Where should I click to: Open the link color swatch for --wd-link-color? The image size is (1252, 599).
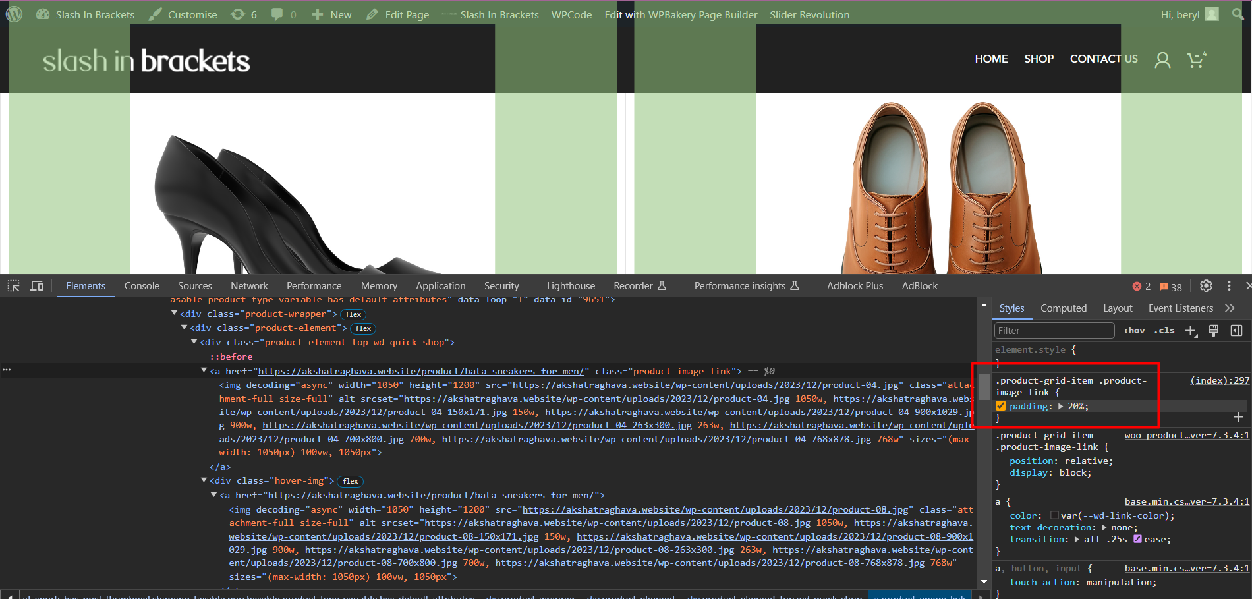(x=1054, y=515)
